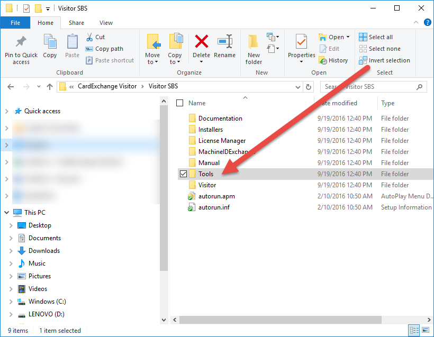Viewport: 434px width, 337px height.
Task: Switch to the View ribbon tab
Action: coord(106,23)
